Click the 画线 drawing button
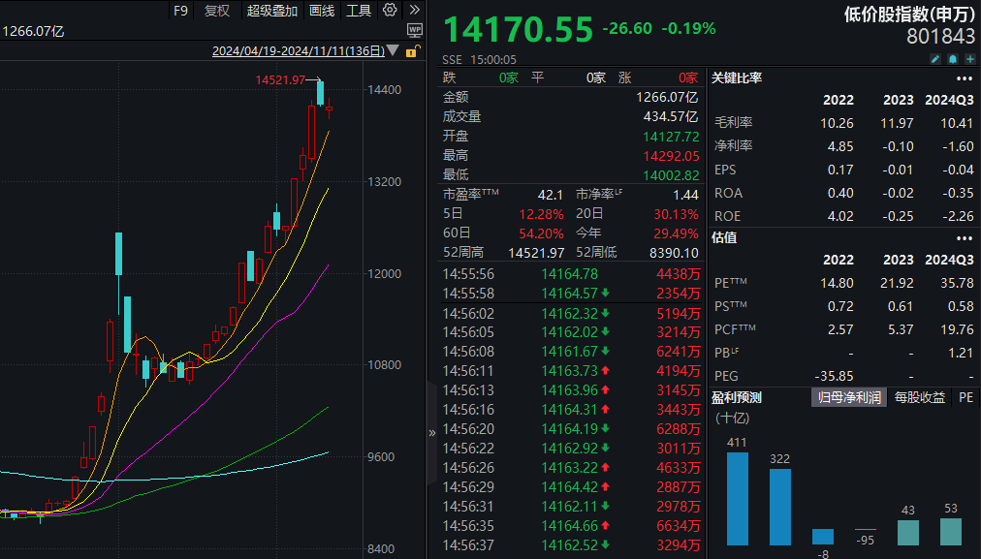 322,11
